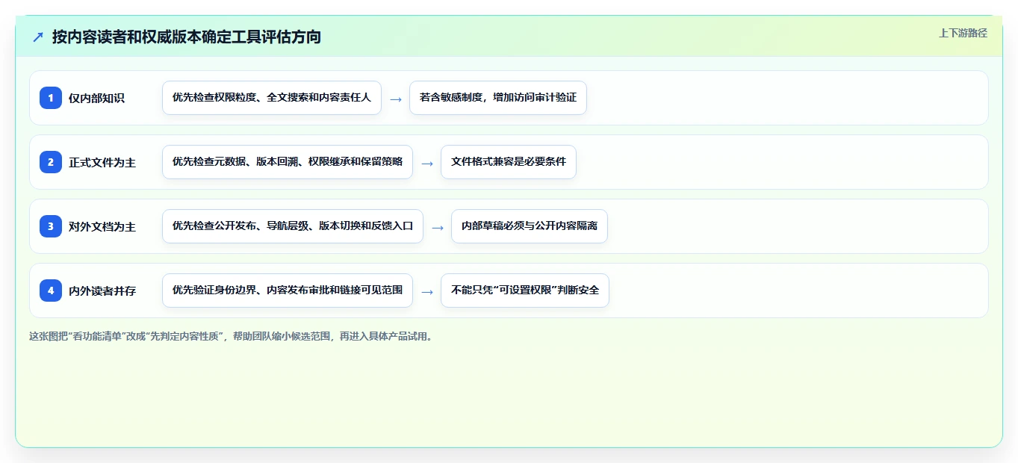Click the box 优先检查权限粒度、全文搜索和内容责任人
1018x463 pixels.
point(272,98)
